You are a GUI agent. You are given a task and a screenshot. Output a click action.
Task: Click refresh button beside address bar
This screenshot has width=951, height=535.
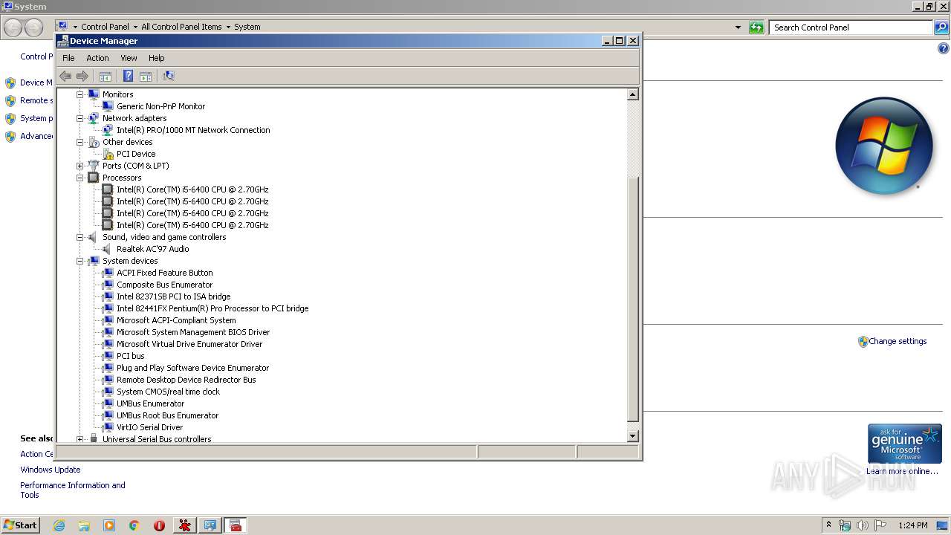click(x=756, y=27)
